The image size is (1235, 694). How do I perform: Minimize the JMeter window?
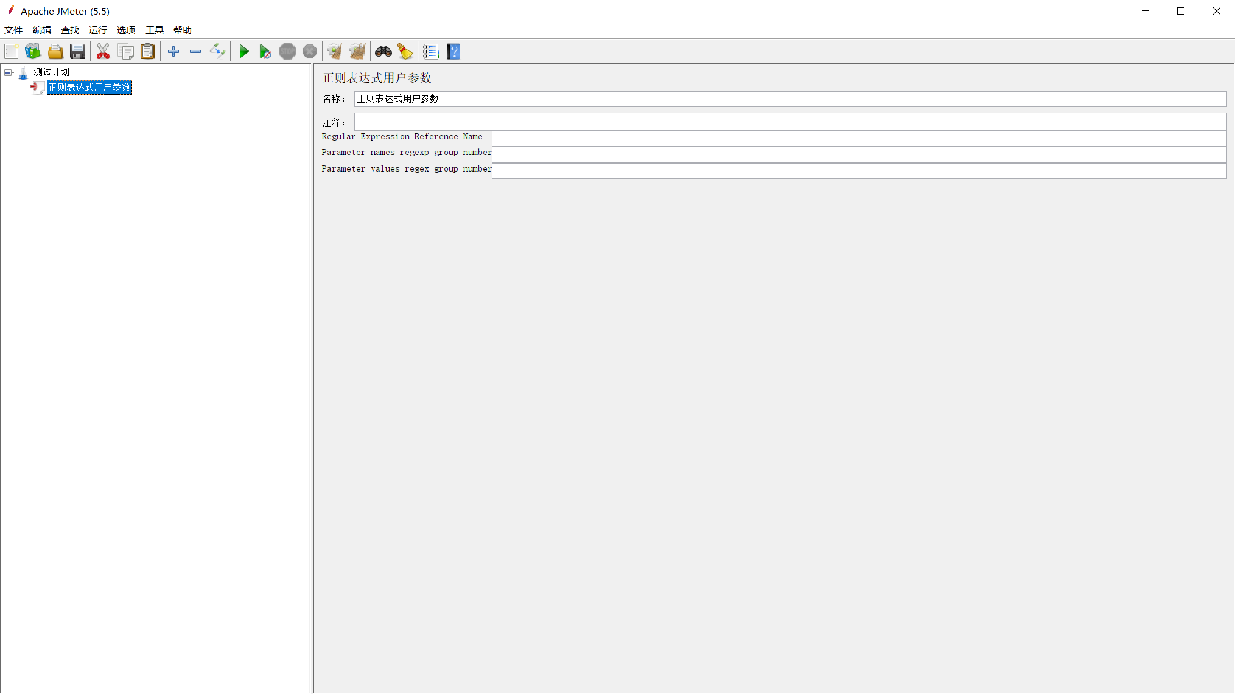point(1146,11)
